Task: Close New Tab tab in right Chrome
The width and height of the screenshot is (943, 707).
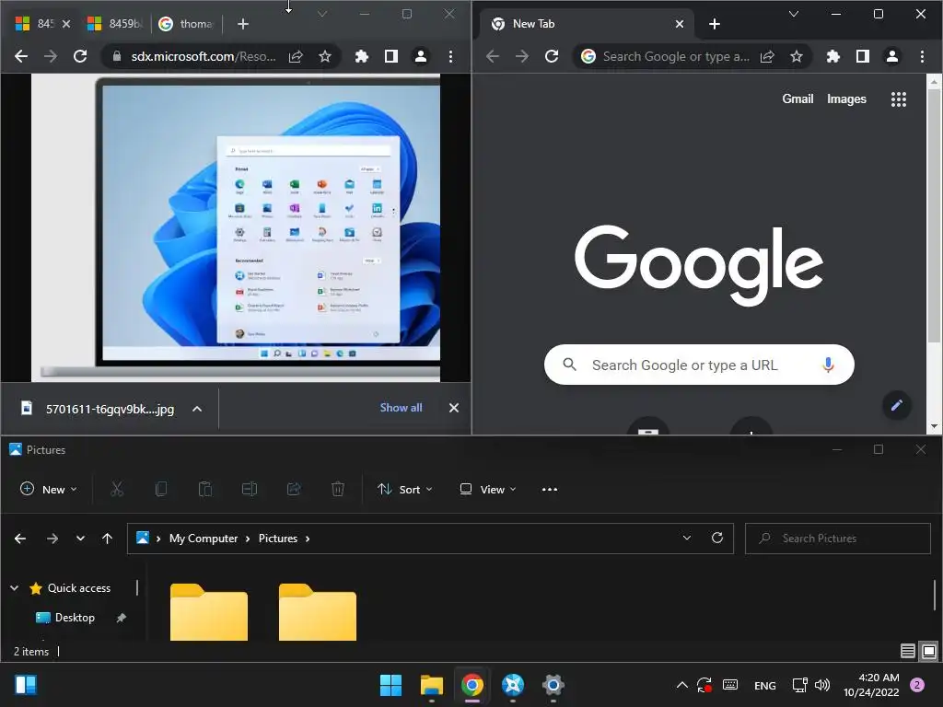Action: point(680,23)
